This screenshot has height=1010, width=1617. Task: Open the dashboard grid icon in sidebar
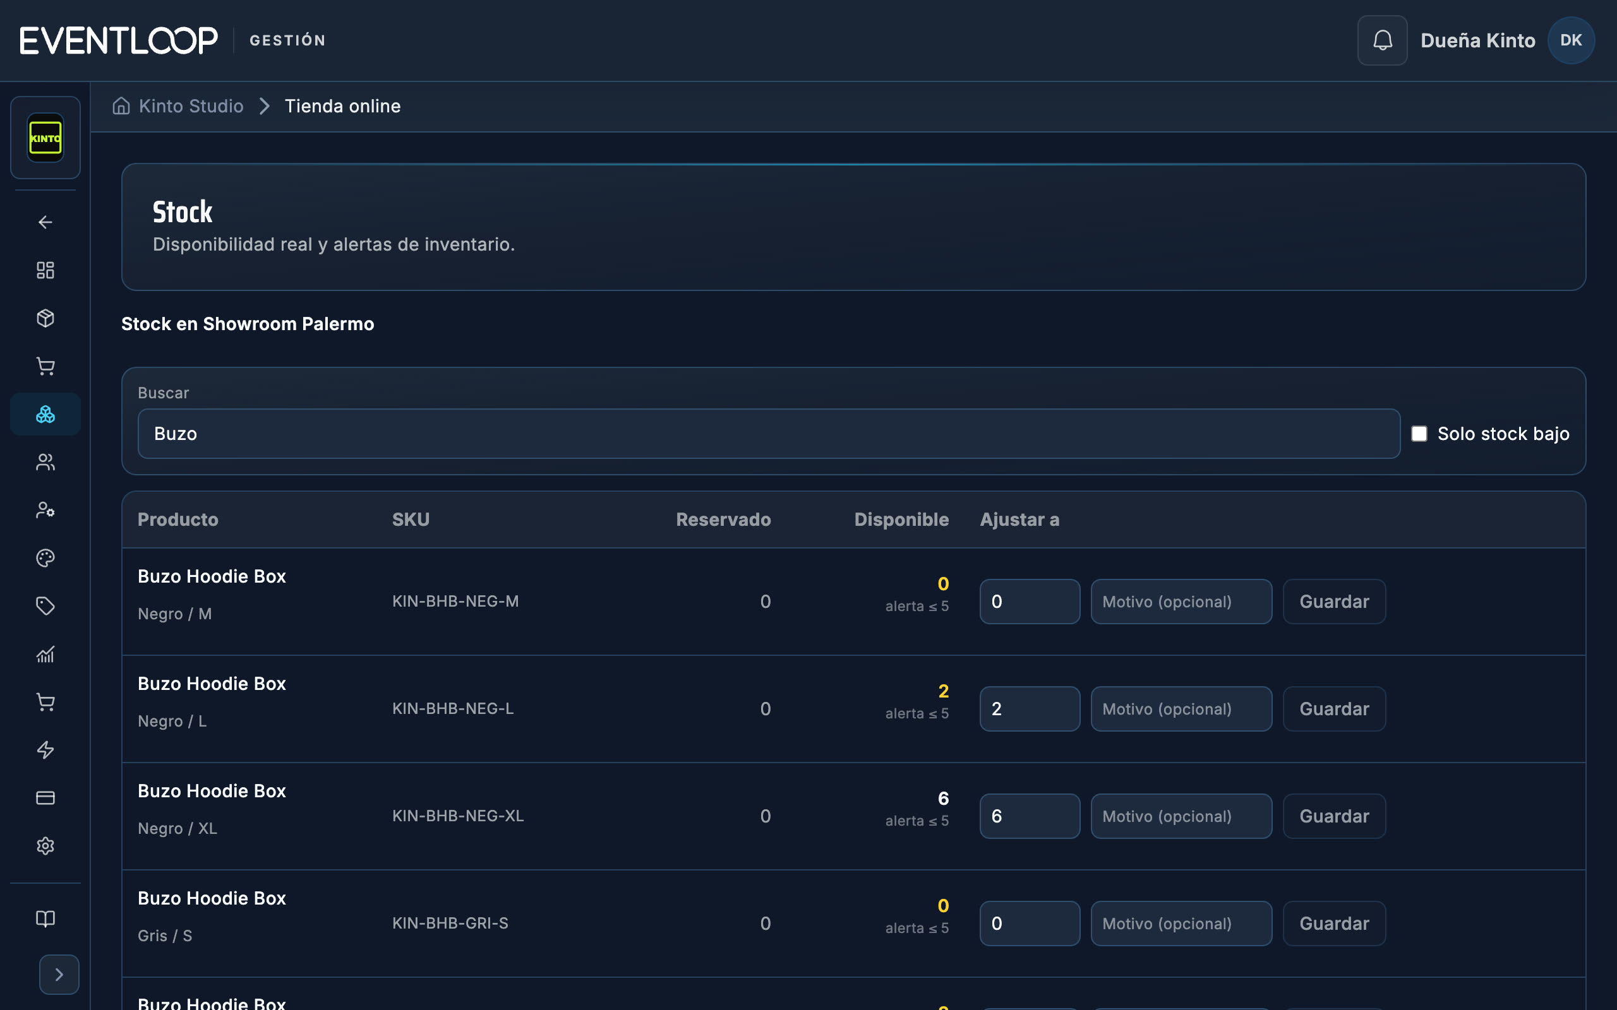tap(45, 270)
